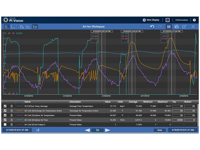Click the start time 3/13/2019 8:01:47 AM

point(17,130)
